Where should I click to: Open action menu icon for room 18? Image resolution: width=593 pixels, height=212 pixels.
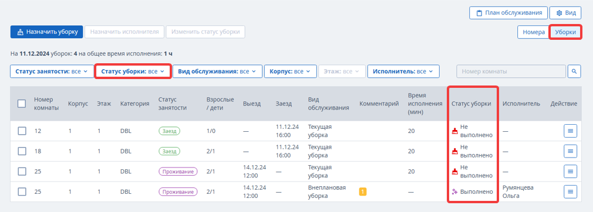click(x=570, y=151)
